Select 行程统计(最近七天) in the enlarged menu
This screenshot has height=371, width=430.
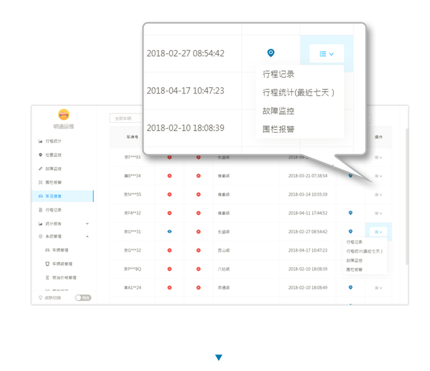point(298,92)
